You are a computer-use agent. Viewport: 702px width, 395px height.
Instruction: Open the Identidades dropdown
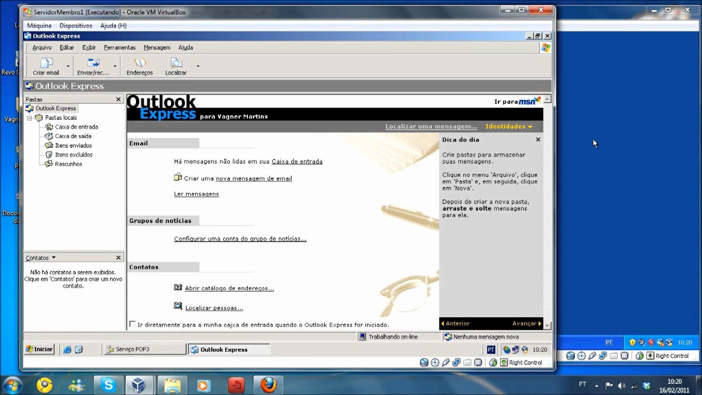click(509, 127)
